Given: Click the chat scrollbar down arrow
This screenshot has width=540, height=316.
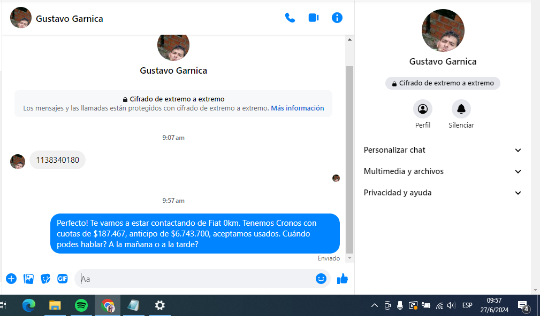Looking at the screenshot, I should pyautogui.click(x=350, y=258).
